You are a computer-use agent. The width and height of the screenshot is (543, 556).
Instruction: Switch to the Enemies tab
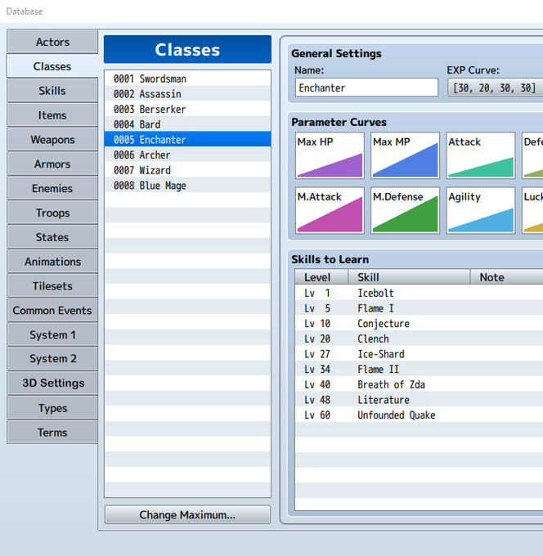[x=52, y=188]
